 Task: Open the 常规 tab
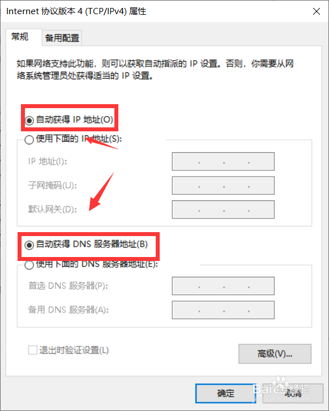(x=20, y=37)
